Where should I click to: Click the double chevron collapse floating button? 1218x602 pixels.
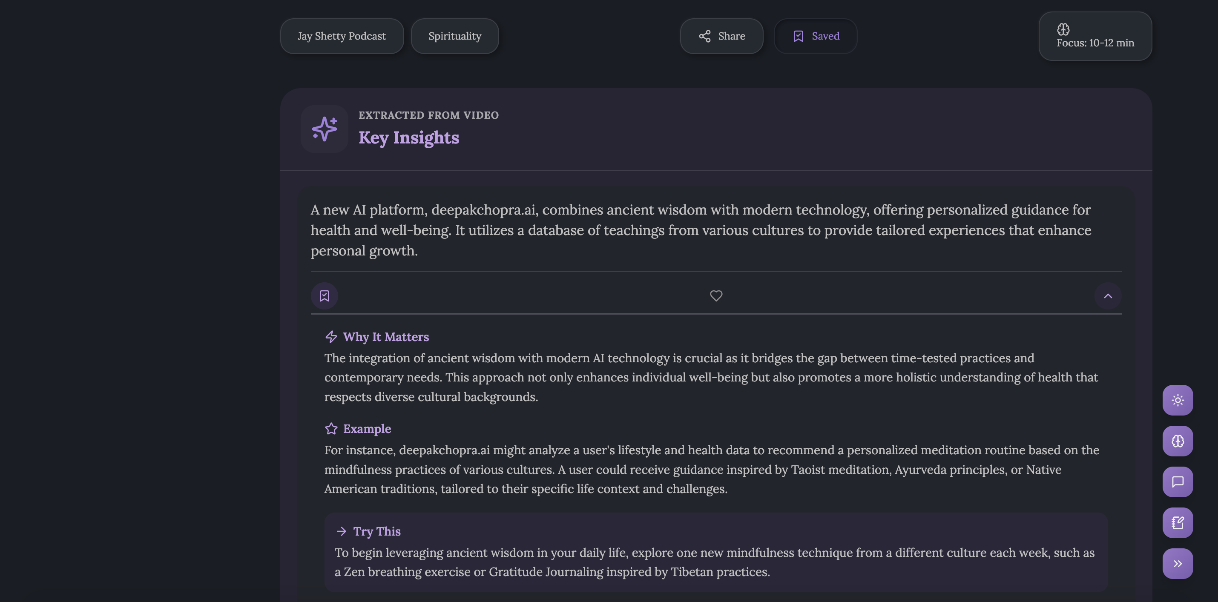click(1178, 563)
